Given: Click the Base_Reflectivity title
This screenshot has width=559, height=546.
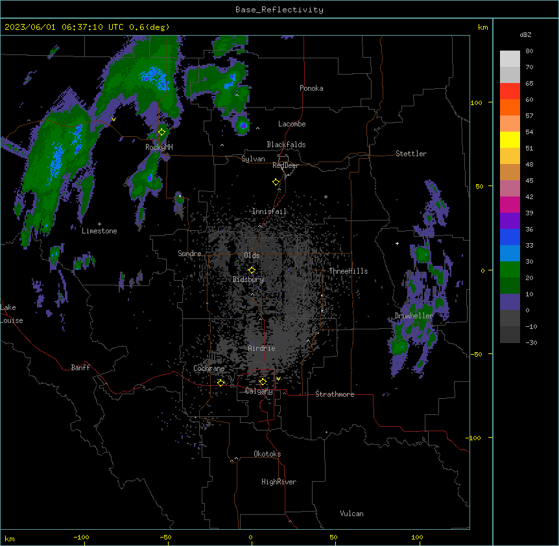Looking at the screenshot, I should (x=279, y=10).
